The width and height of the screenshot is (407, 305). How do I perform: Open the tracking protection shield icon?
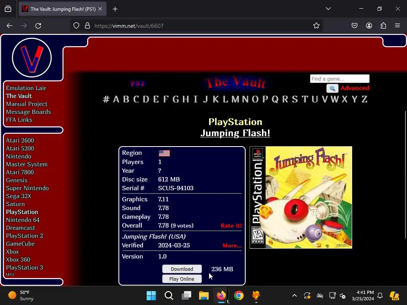[x=76, y=26]
